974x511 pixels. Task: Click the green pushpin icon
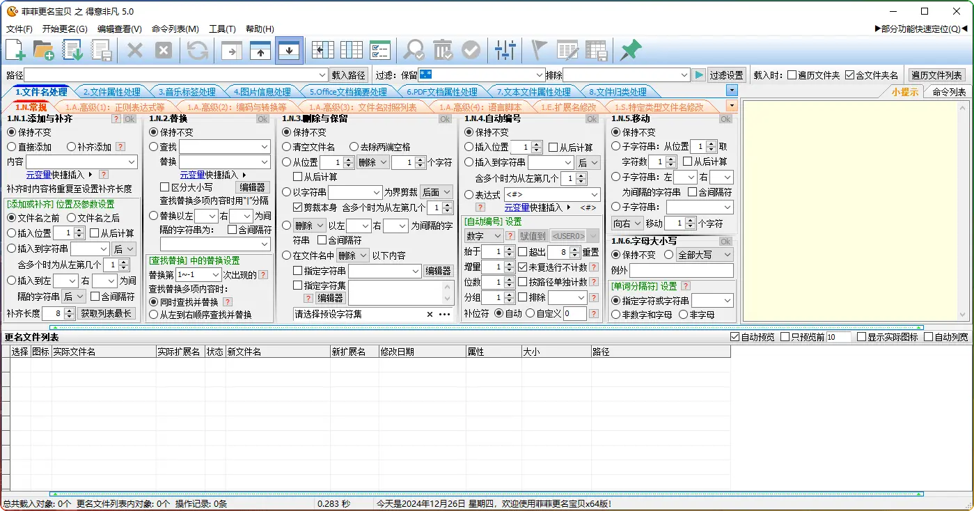click(630, 50)
